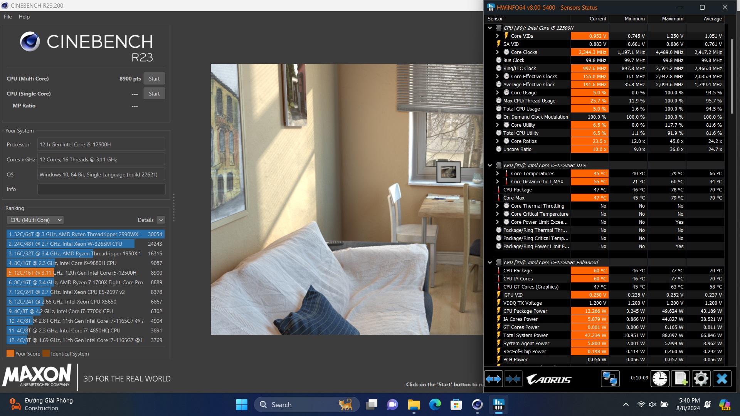740x416 pixels.
Task: Select the Xeon W-3265M ranking row
Action: tap(86, 244)
